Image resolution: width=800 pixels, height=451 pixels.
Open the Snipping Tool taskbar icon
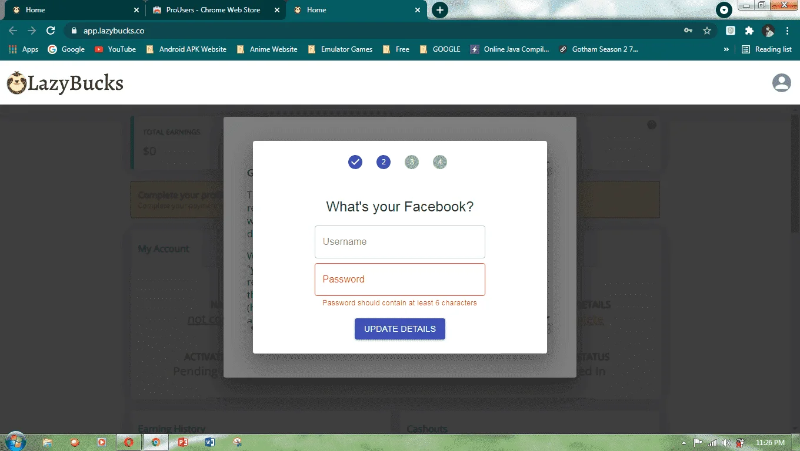coord(237,442)
